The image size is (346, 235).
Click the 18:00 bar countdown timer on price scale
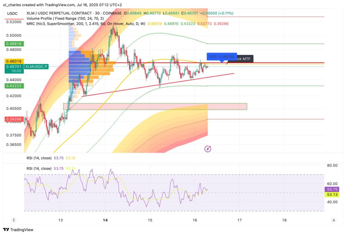(15, 70)
